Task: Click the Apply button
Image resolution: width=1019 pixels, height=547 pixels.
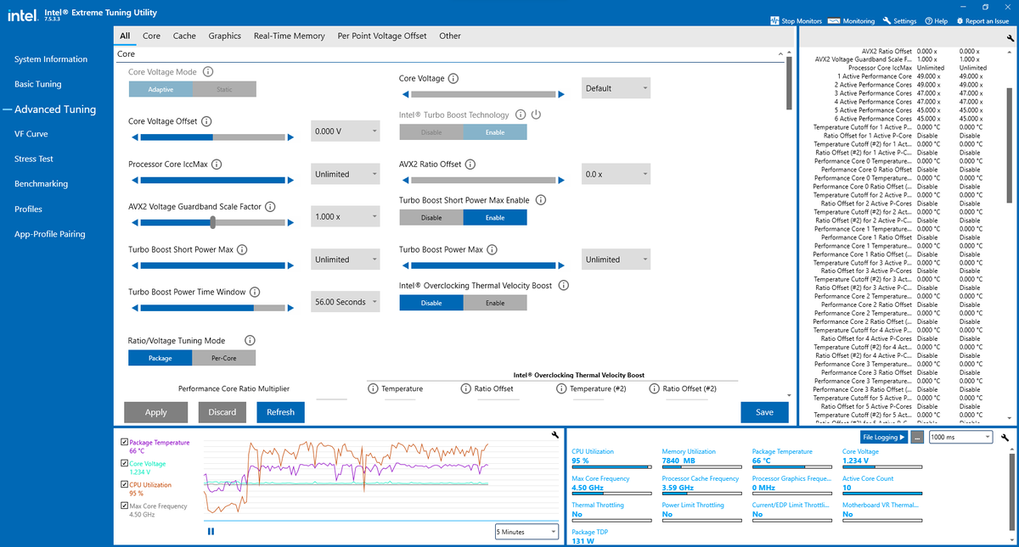Action: click(156, 412)
